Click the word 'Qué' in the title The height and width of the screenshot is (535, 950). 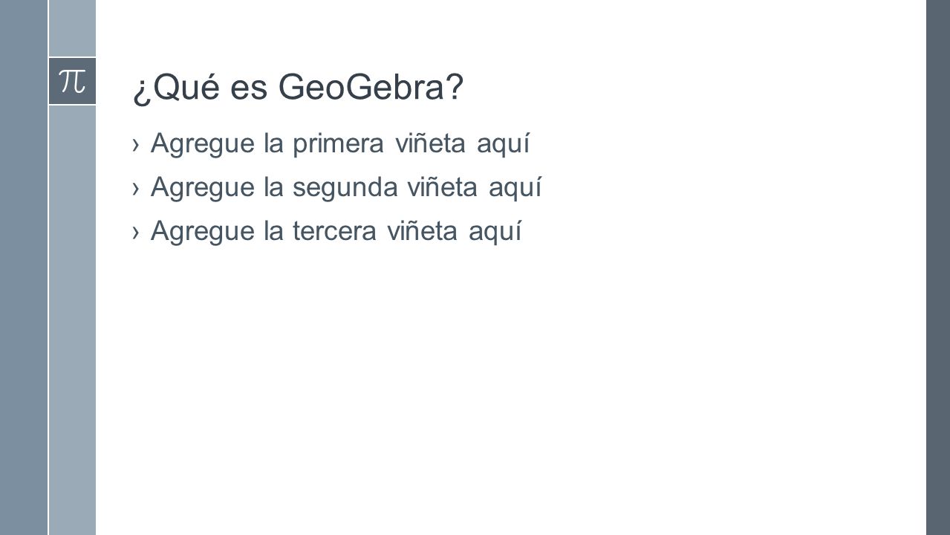(177, 90)
